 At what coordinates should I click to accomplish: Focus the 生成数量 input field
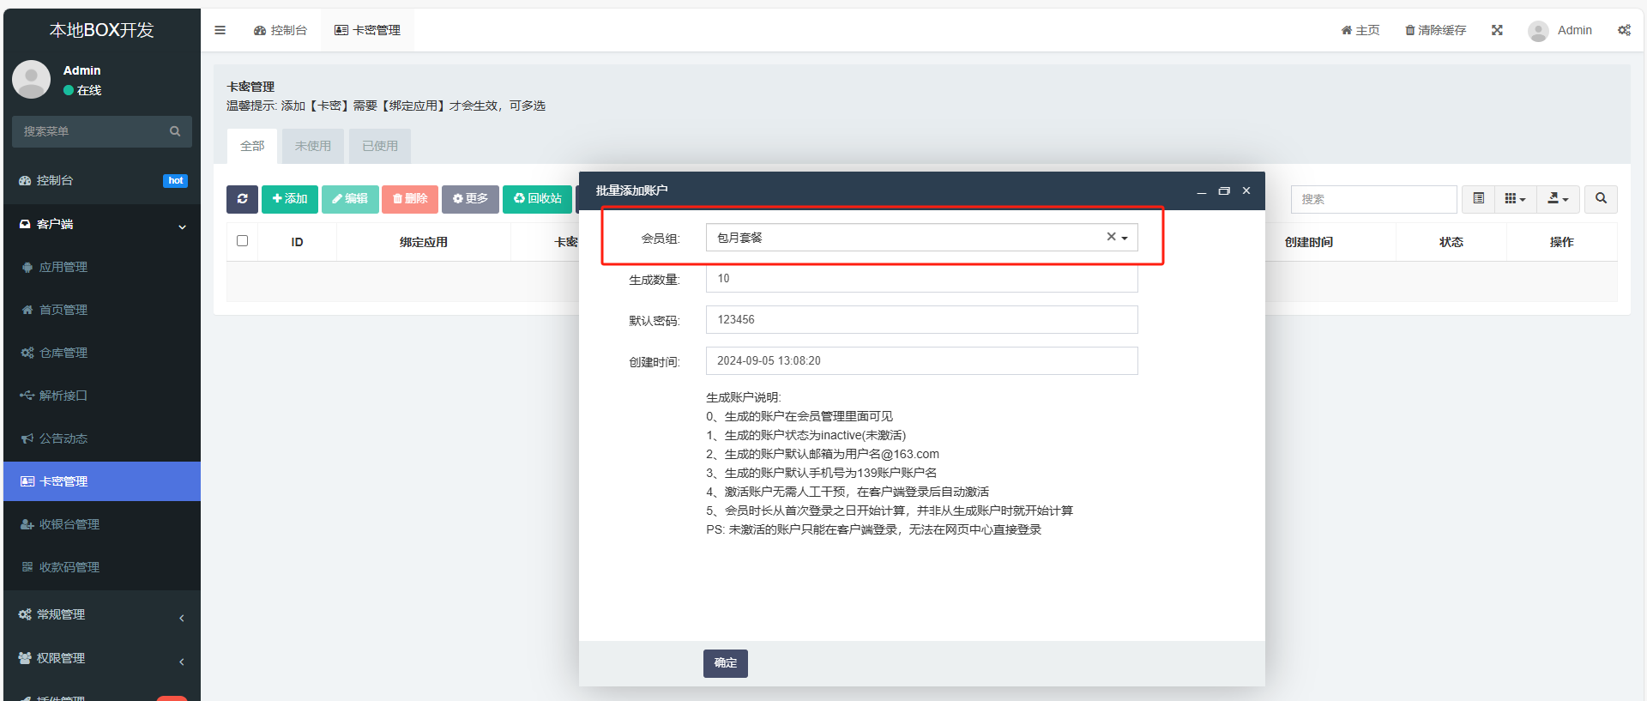click(x=921, y=279)
